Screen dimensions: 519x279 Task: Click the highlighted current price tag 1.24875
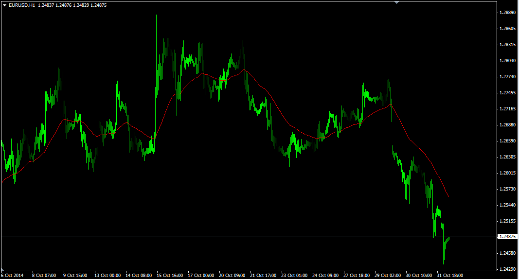click(507, 237)
